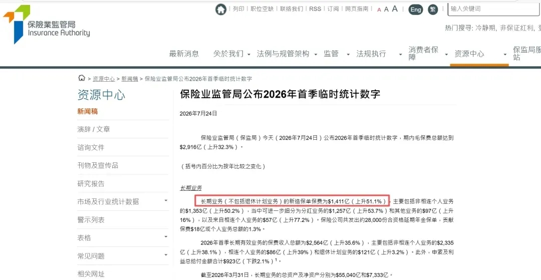Expand arrow beside 常见问题
This screenshot has width=541, height=280.
[166, 255]
